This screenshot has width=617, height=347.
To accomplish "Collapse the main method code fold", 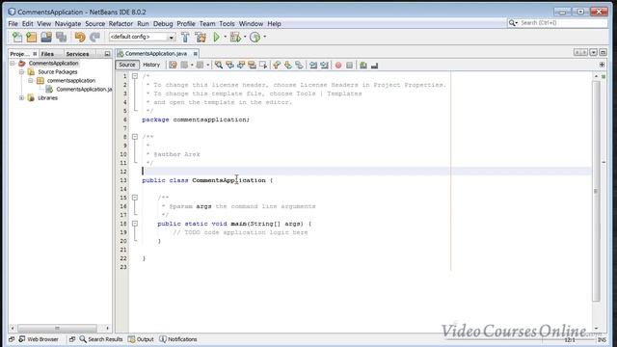I will tap(135, 224).
